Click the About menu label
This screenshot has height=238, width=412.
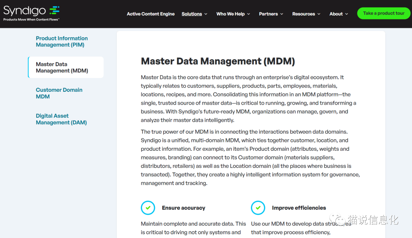click(x=336, y=14)
